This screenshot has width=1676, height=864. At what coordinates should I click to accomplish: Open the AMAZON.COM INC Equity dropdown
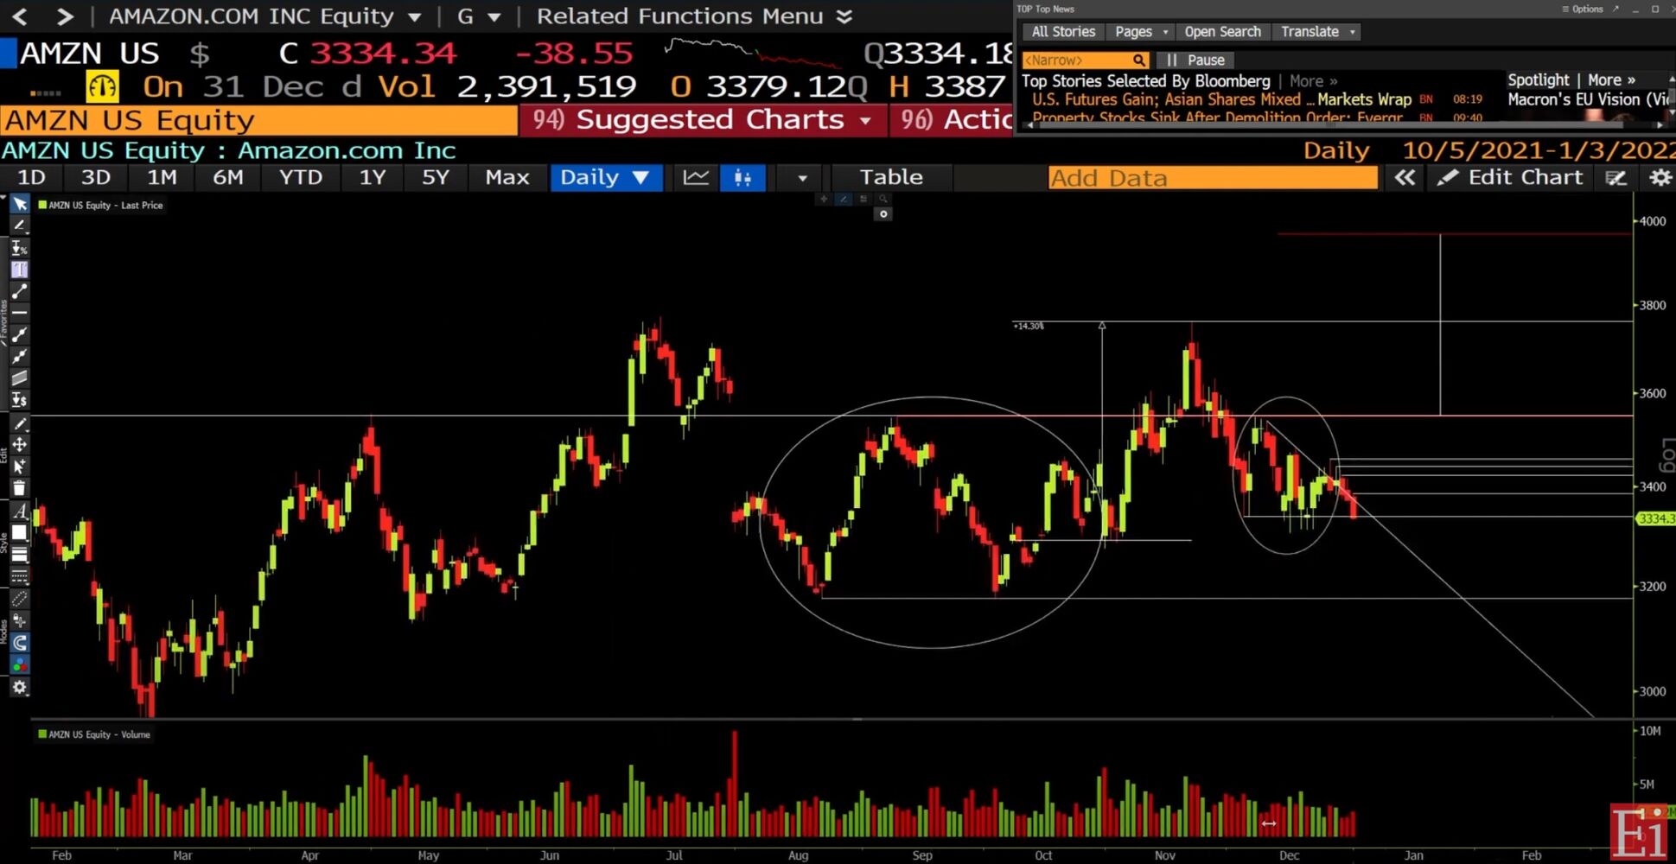click(x=265, y=16)
